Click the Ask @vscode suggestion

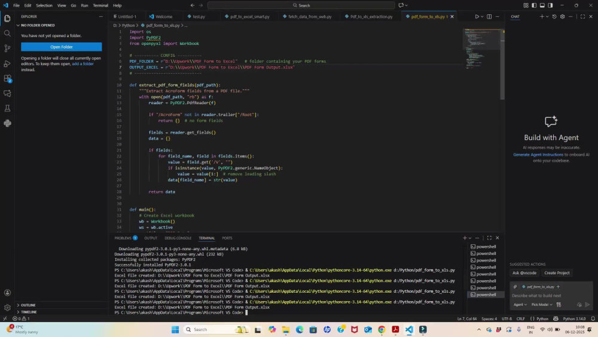tap(524, 273)
